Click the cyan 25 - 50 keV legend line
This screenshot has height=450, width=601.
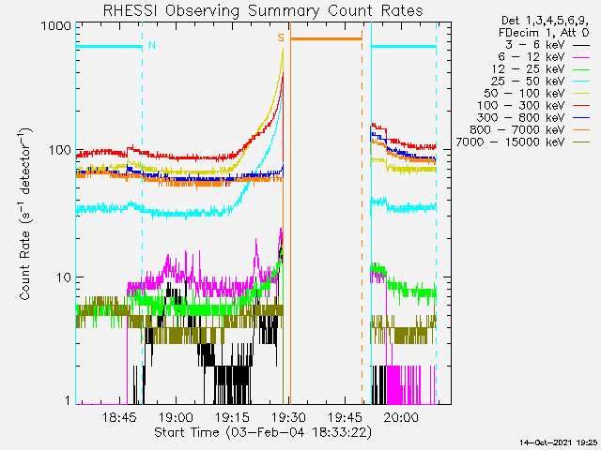[580, 82]
